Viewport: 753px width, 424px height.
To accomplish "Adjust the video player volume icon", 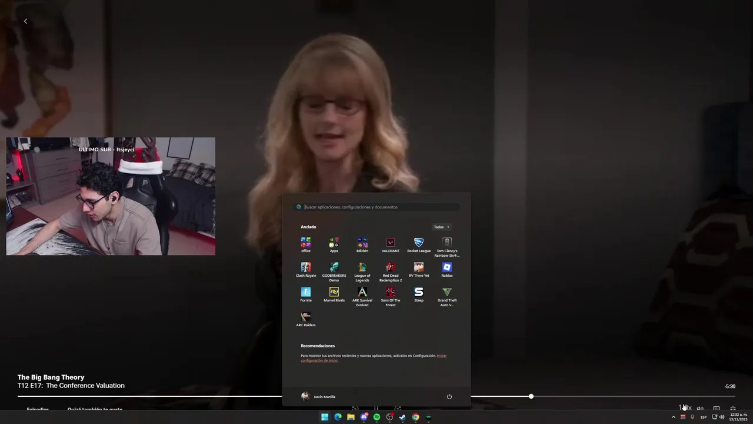I will (700, 408).
